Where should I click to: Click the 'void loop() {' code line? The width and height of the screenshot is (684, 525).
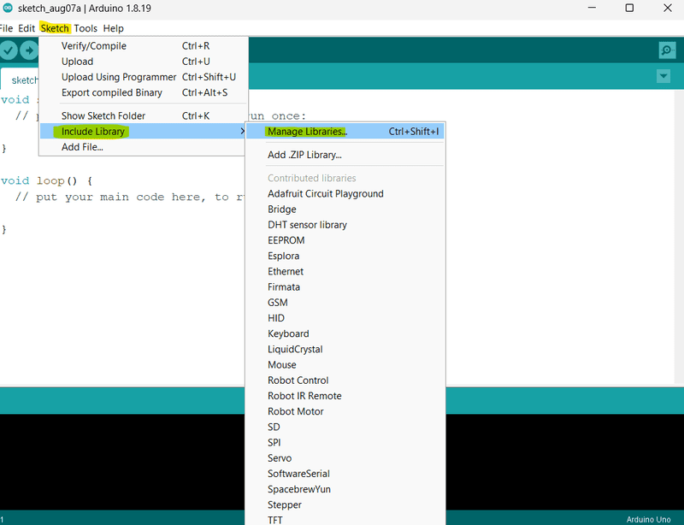pyautogui.click(x=47, y=180)
